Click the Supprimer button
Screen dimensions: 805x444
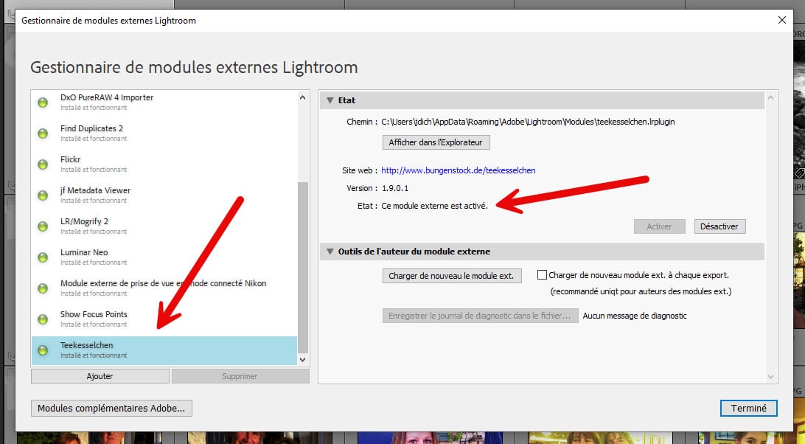pos(240,376)
